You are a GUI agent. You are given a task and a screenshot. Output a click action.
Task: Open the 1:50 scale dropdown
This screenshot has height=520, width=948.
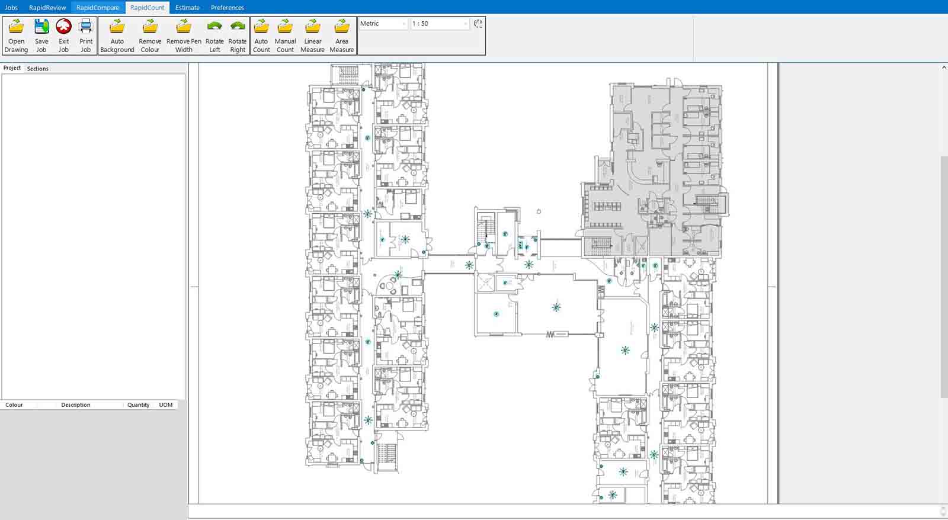tap(440, 24)
